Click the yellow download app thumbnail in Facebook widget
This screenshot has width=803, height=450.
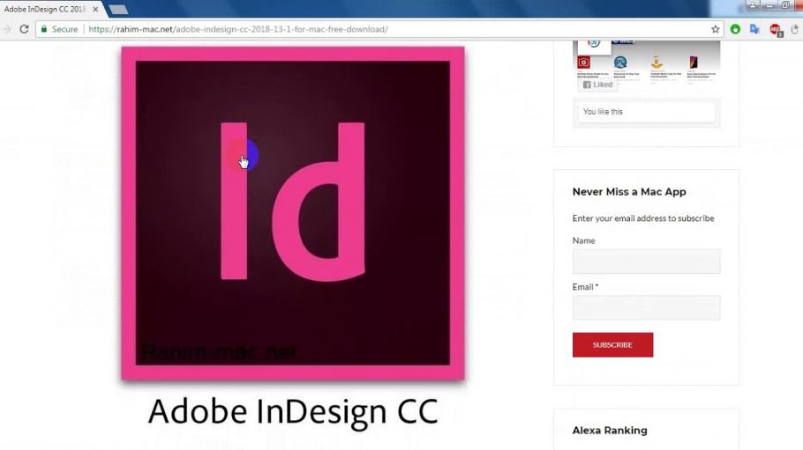click(657, 63)
